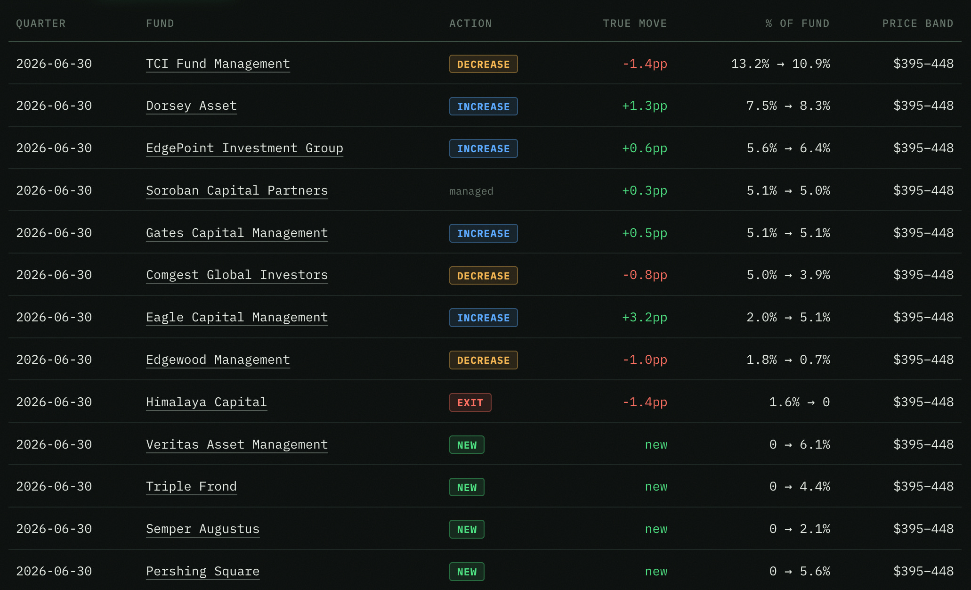Click the 0 → 5.6% fund weight
Image resolution: width=971 pixels, height=590 pixels.
coord(800,571)
